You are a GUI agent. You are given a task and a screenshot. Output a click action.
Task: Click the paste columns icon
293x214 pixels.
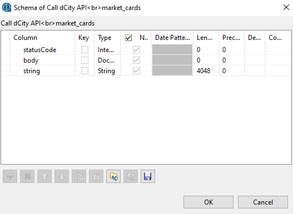point(96,176)
